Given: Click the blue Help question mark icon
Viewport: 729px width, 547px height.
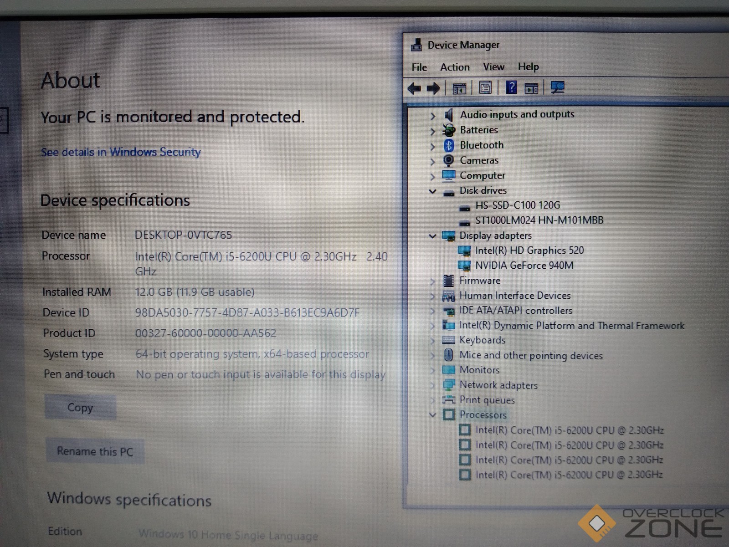Looking at the screenshot, I should click(511, 87).
